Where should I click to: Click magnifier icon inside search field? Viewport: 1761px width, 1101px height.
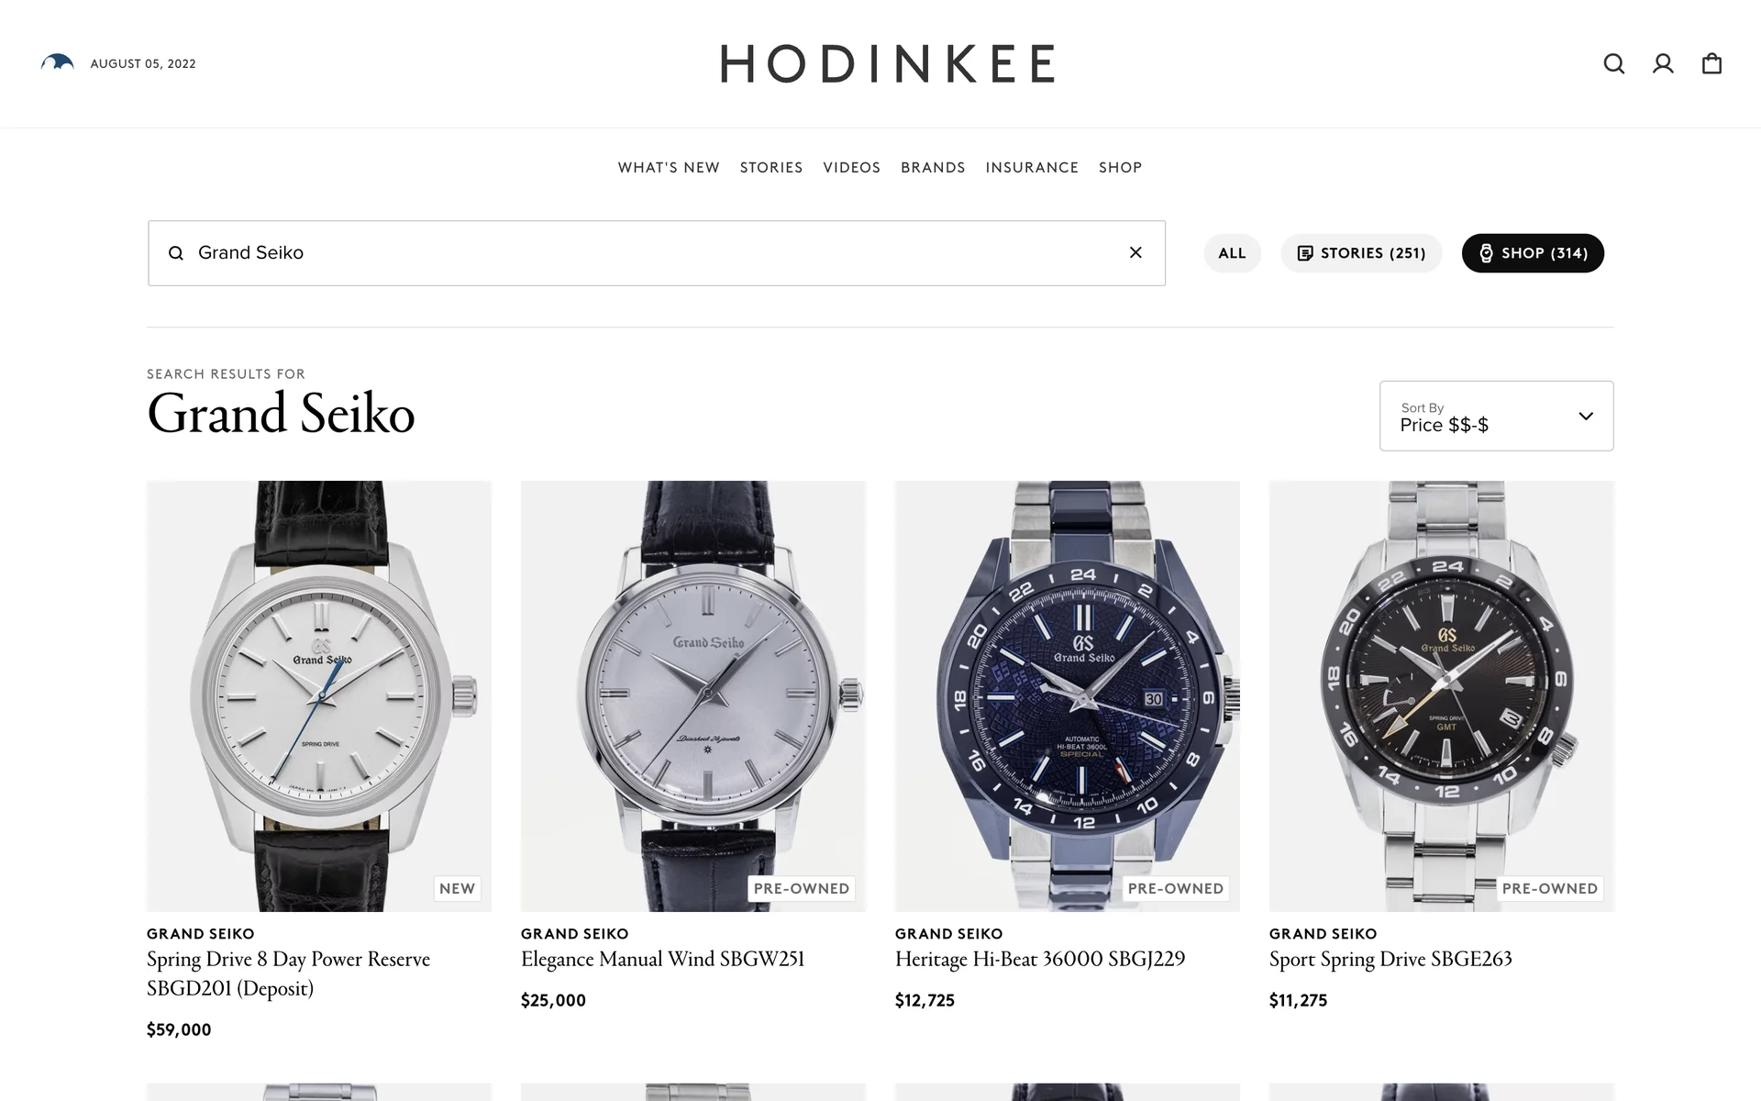click(x=176, y=253)
